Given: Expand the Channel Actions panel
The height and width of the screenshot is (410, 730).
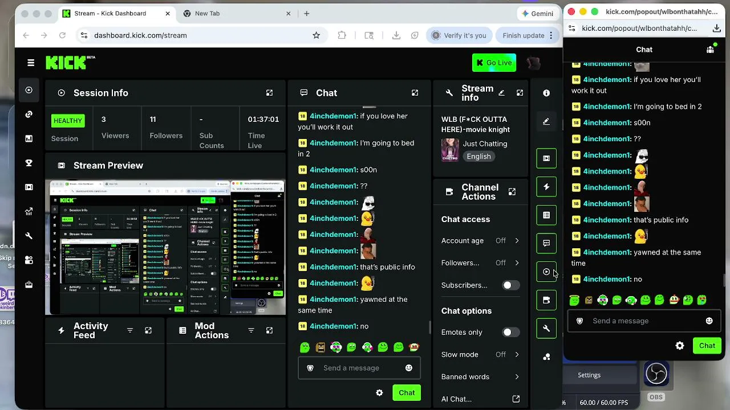Looking at the screenshot, I should coord(512,192).
